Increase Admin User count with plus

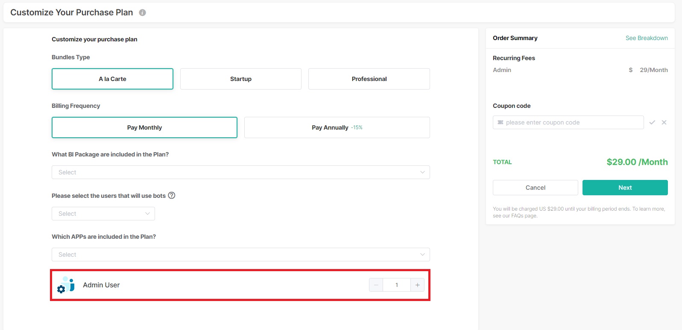tap(417, 285)
